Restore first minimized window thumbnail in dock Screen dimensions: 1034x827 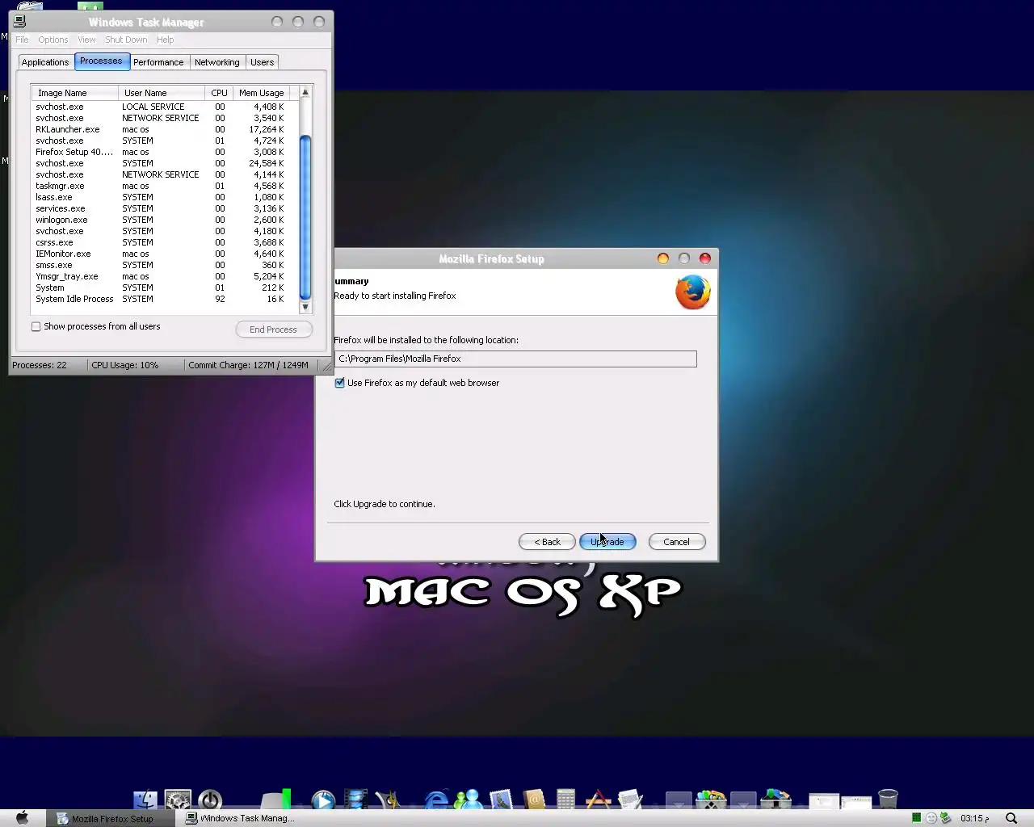pyautogui.click(x=824, y=801)
